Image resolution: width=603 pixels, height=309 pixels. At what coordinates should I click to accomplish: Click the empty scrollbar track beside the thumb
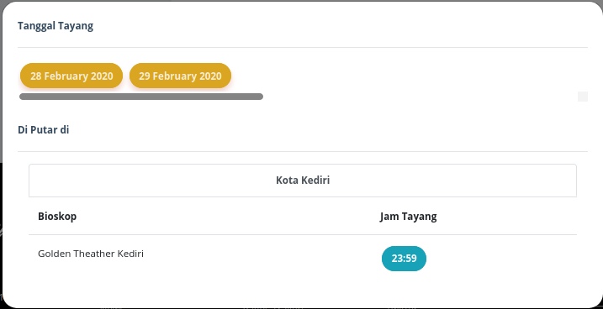(x=419, y=97)
